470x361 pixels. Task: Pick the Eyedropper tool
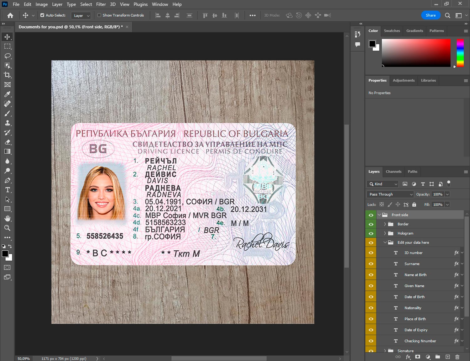(8, 94)
